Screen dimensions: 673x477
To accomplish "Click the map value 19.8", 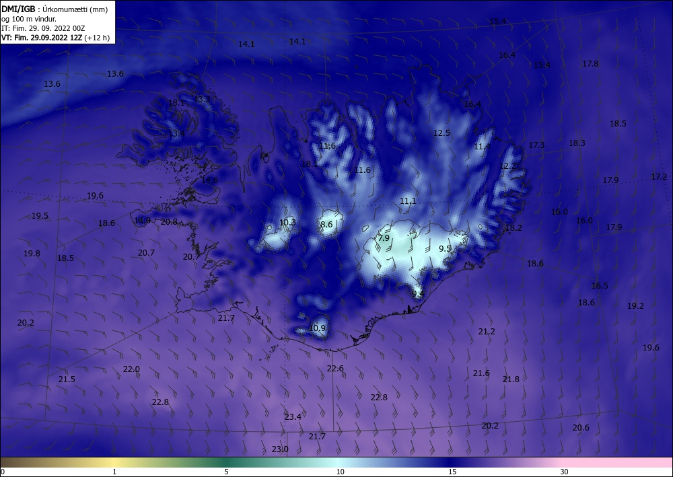I will click(x=32, y=253).
